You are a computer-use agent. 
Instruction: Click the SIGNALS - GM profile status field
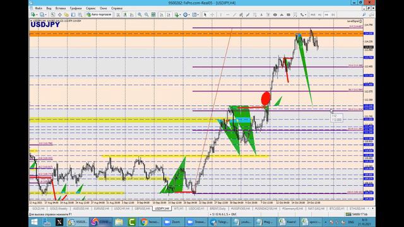point(223,214)
